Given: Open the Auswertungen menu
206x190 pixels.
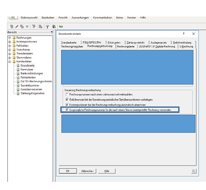Looking at the screenshot, I should (80, 18).
